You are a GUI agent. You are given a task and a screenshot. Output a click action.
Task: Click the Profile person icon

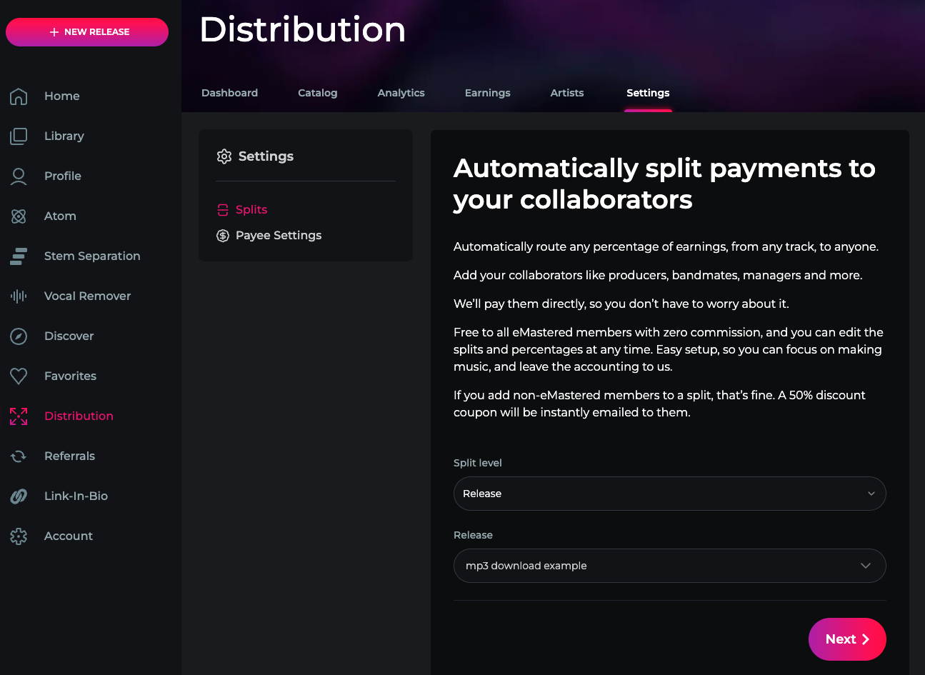coord(19,176)
